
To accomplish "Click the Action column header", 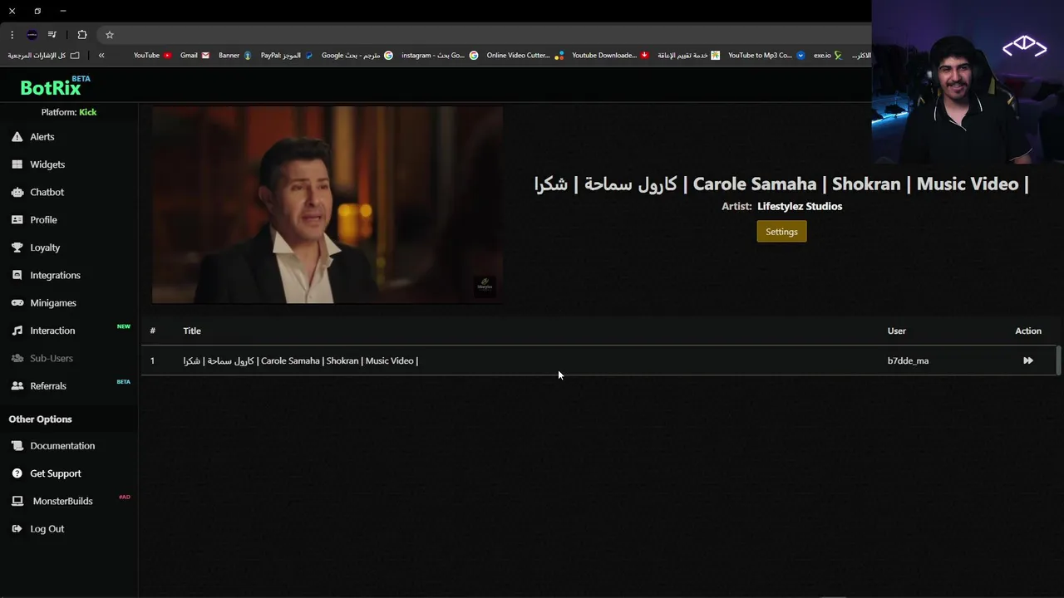I will point(1028,331).
